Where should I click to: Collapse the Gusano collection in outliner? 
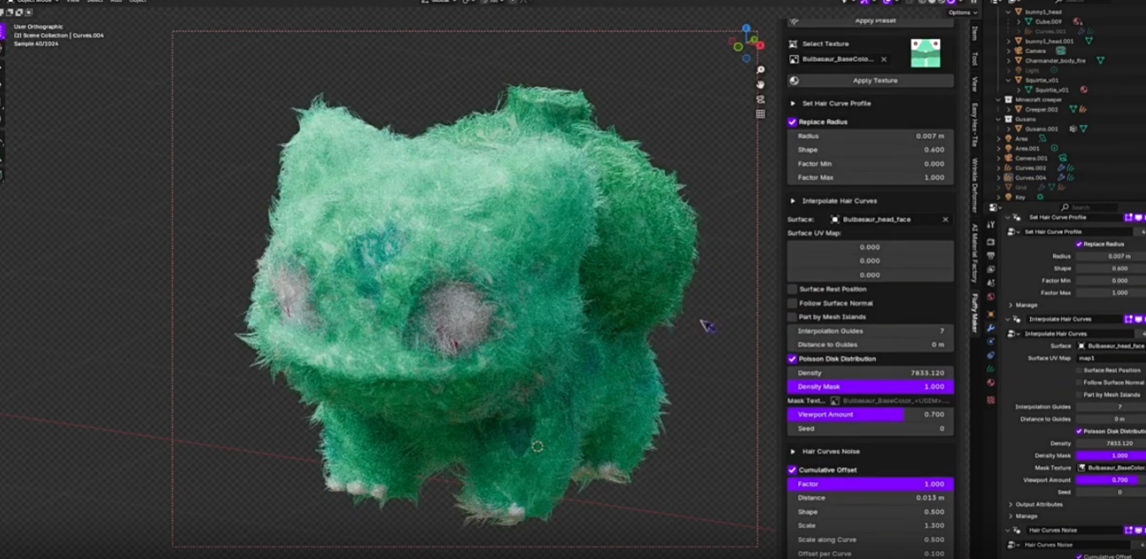coord(998,119)
